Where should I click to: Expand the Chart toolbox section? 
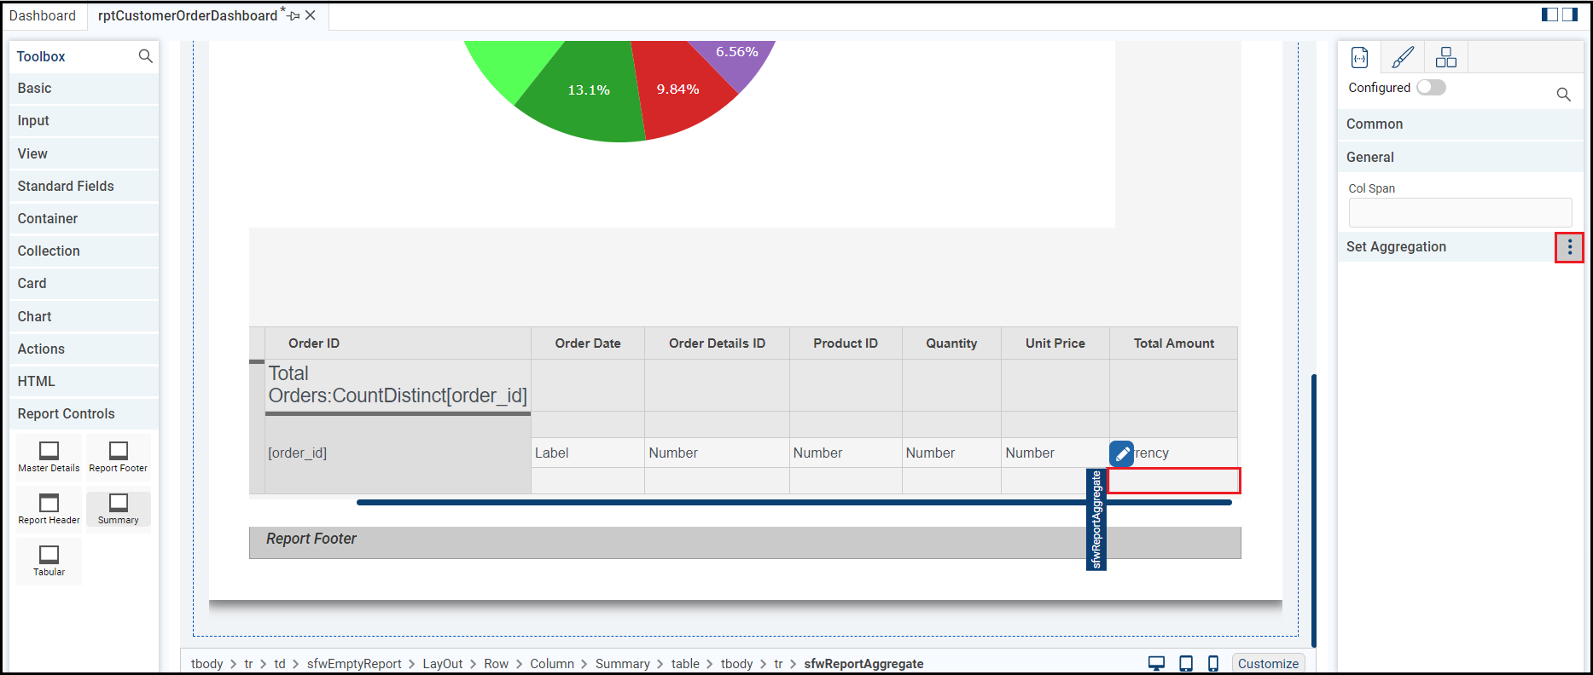tap(84, 317)
